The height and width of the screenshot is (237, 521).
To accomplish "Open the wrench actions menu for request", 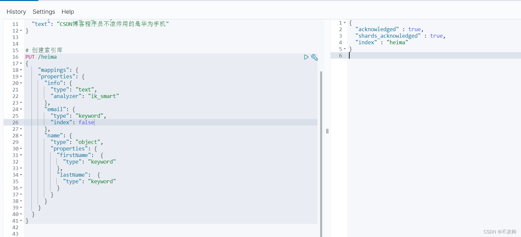I will [315, 57].
